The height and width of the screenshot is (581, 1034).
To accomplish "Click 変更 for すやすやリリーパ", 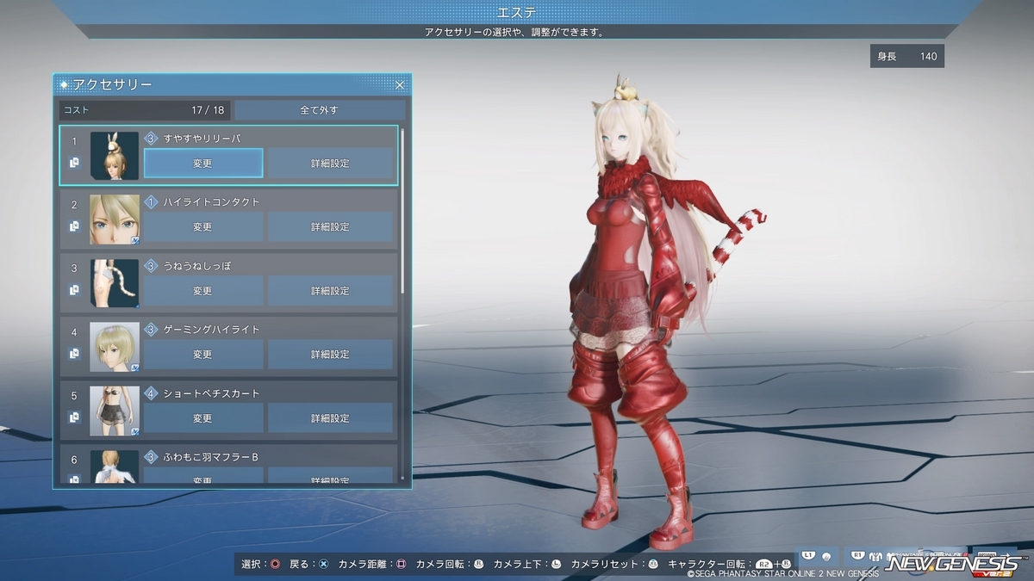I will click(202, 163).
